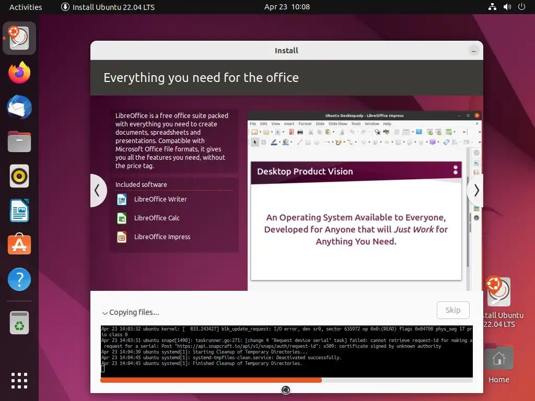Viewport: 535px width, 401px height.
Task: Launch Rhythmbox music player
Action: [x=19, y=176]
